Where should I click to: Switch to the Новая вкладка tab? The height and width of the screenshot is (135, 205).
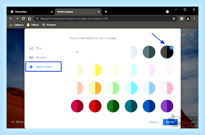[x=78, y=12]
